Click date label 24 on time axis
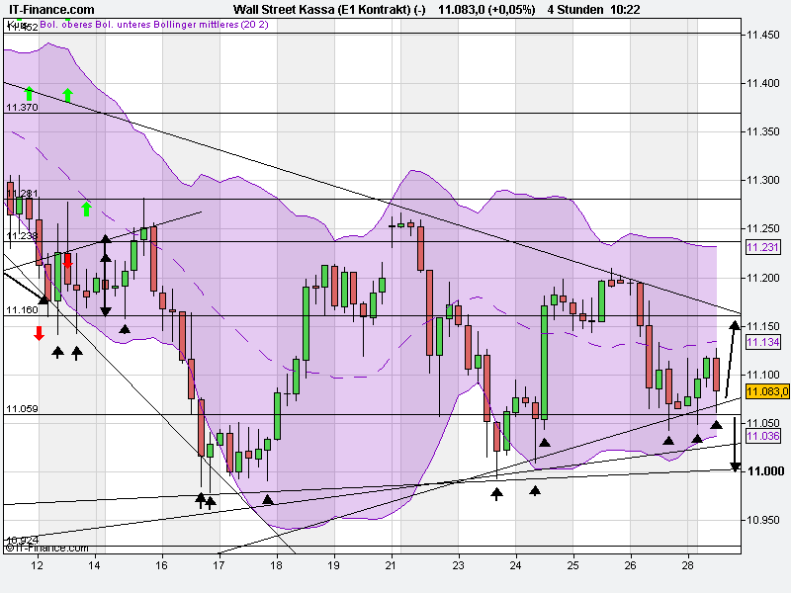The width and height of the screenshot is (791, 593). point(515,565)
